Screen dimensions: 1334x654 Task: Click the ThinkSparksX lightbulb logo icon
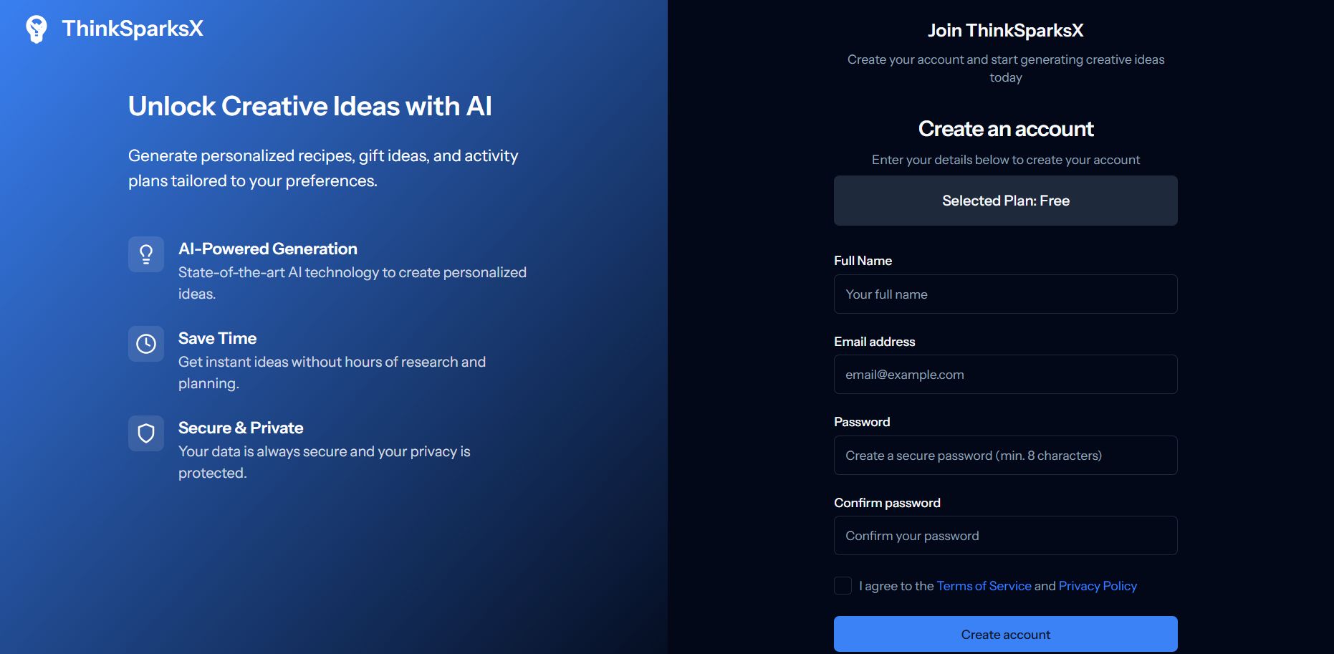[36, 29]
